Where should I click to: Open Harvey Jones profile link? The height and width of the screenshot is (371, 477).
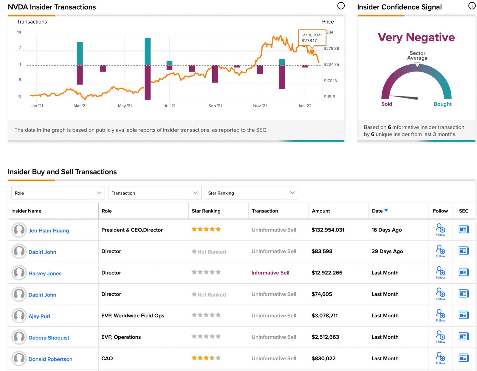[45, 274]
